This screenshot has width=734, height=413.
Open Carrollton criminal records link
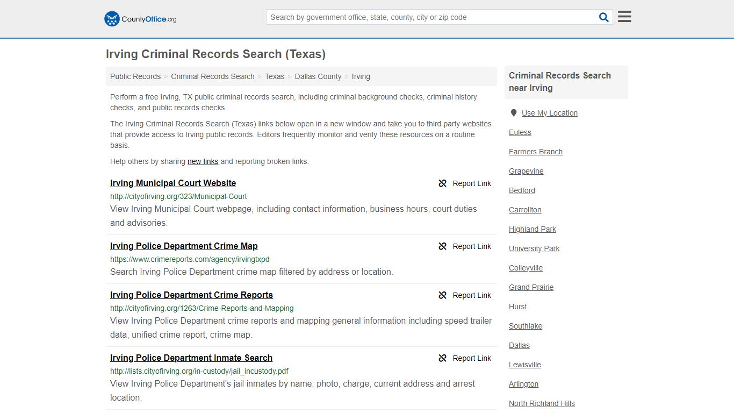pos(525,210)
